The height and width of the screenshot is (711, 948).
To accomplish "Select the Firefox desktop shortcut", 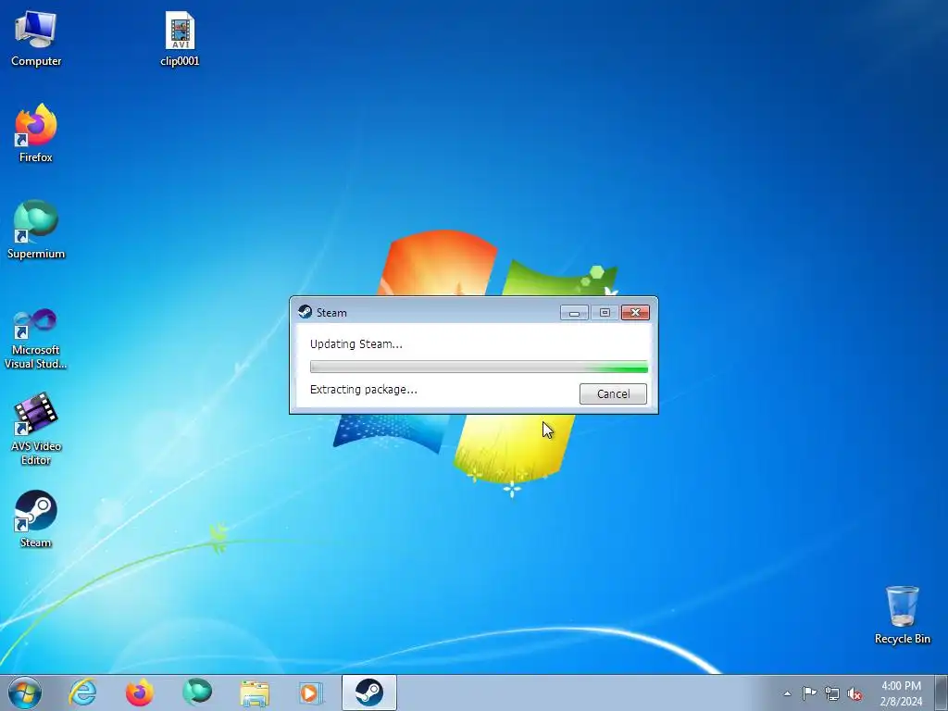I will (36, 133).
